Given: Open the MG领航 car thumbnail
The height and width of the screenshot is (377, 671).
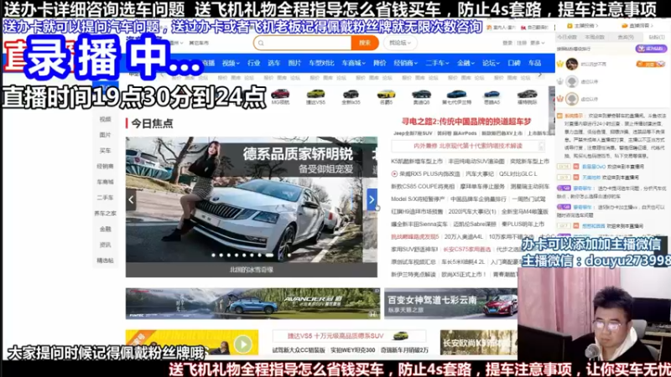Looking at the screenshot, I should click(280, 96).
